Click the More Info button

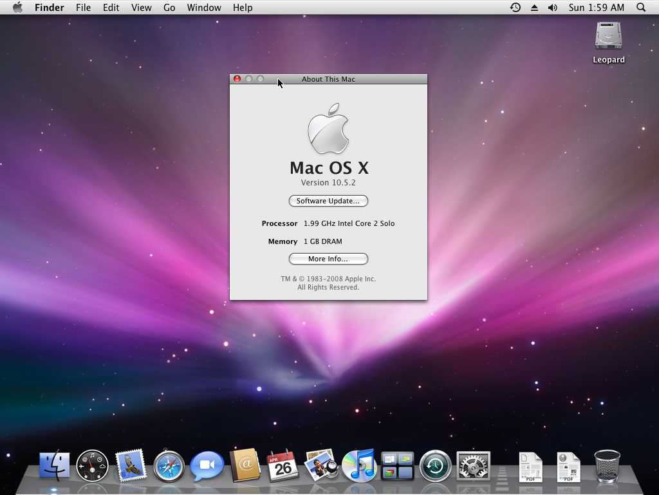pos(328,259)
